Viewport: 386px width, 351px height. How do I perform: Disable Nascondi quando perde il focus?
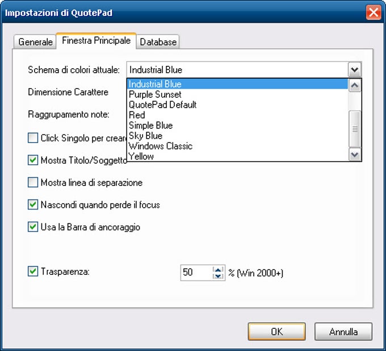(33, 204)
